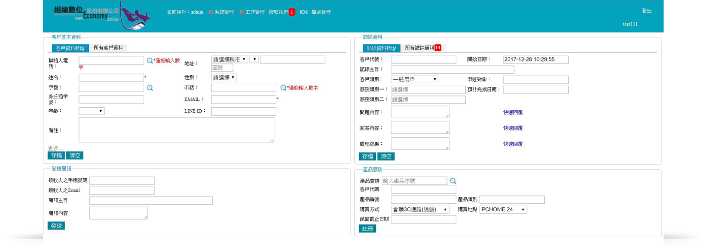Viewport: 708px width, 251px height.
Task: Open the 請選擇縣市 city dropdown
Action: [x=229, y=60]
